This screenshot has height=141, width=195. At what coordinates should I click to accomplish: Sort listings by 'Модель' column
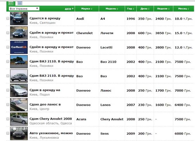112,9
